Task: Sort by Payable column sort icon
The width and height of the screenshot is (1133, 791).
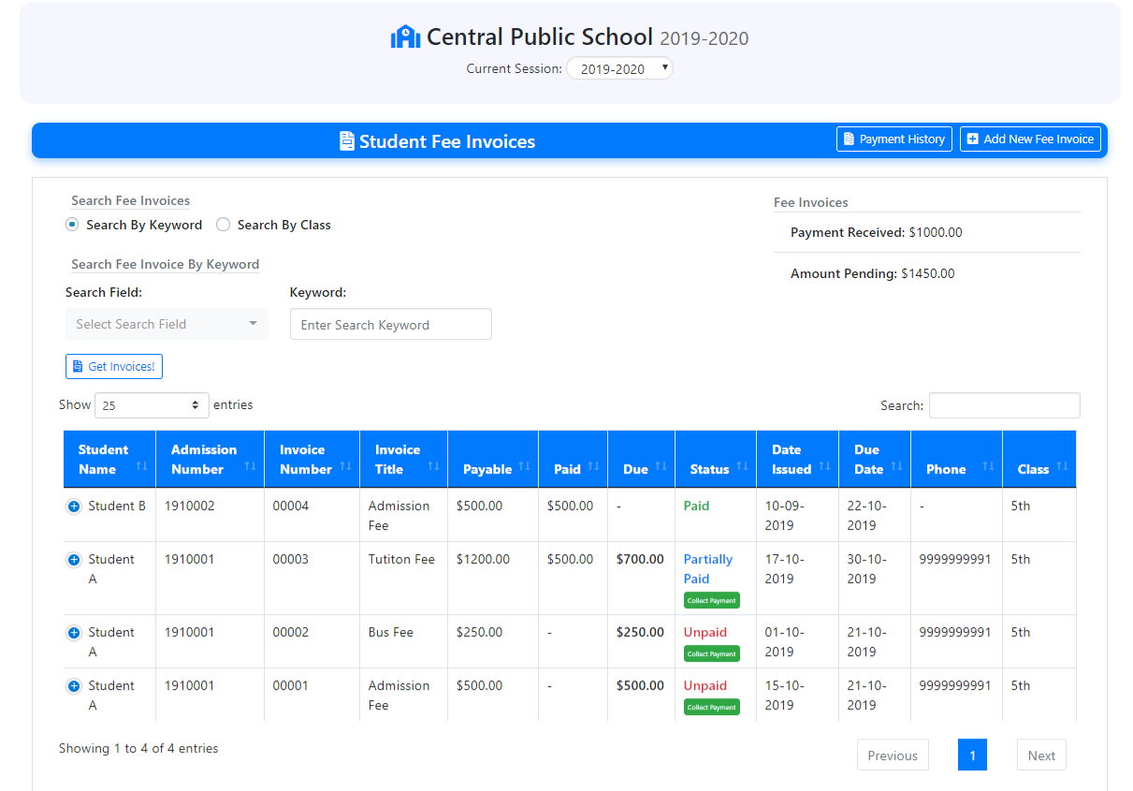Action: (524, 466)
